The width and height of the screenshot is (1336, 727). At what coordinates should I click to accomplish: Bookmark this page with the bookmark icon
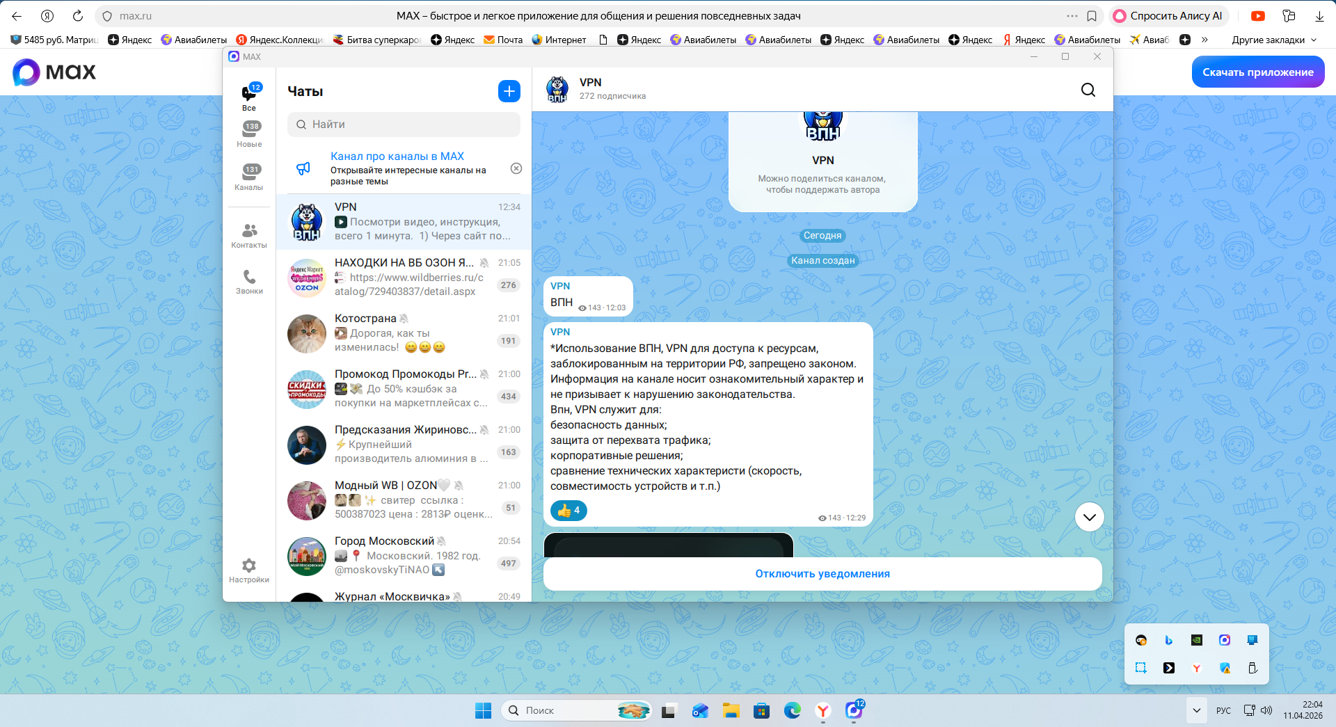tap(1092, 16)
